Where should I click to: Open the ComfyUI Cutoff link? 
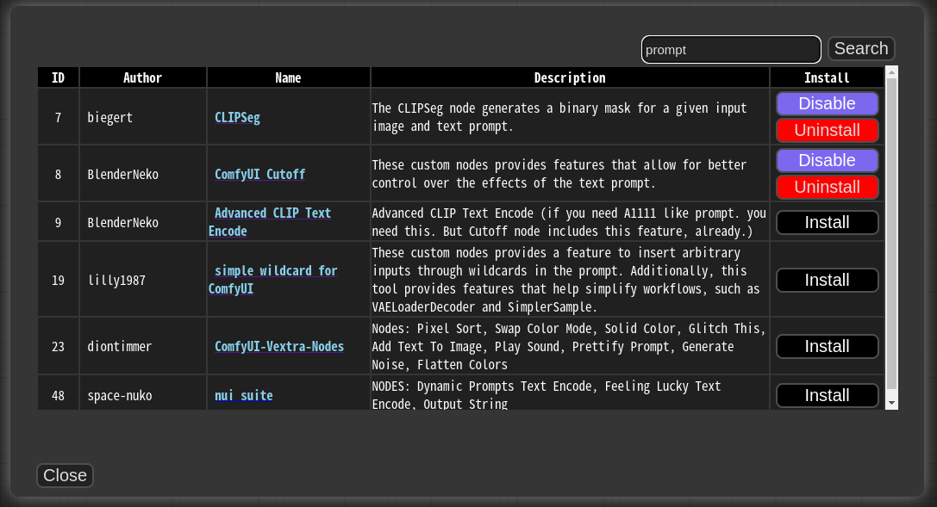(259, 174)
